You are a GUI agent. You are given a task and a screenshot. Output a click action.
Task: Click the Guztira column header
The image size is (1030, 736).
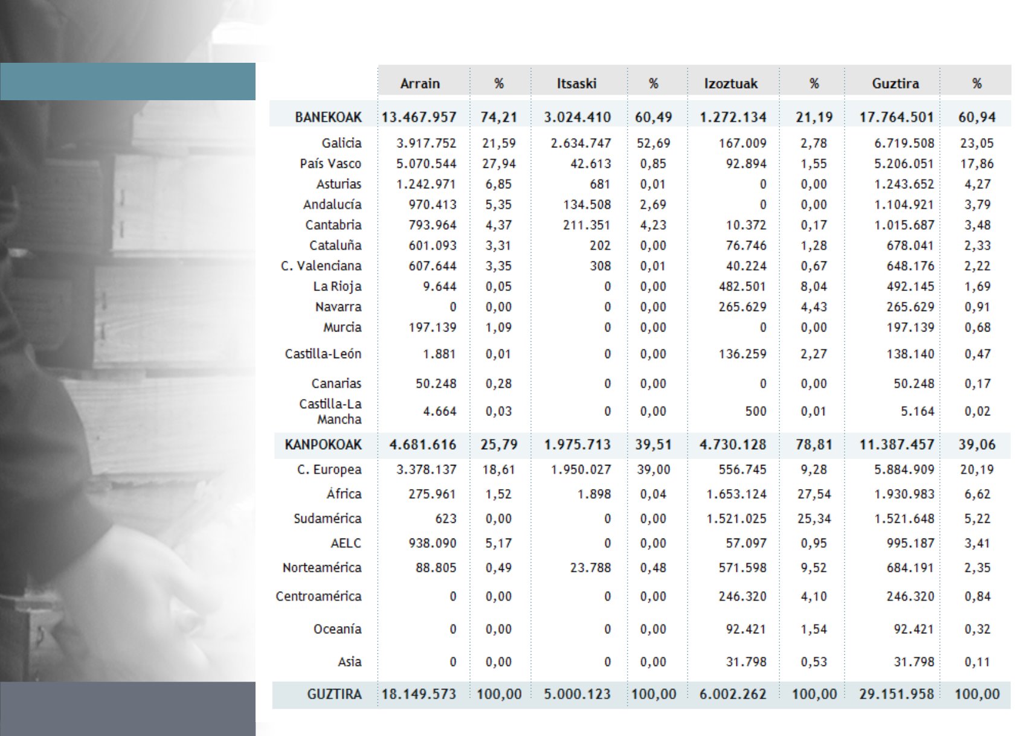click(x=895, y=83)
